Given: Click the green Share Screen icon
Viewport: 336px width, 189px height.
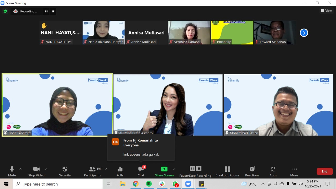Looking at the screenshot, I should coord(164,169).
